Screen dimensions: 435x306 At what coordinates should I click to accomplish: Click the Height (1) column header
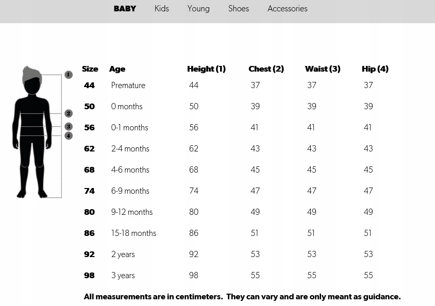coord(206,69)
